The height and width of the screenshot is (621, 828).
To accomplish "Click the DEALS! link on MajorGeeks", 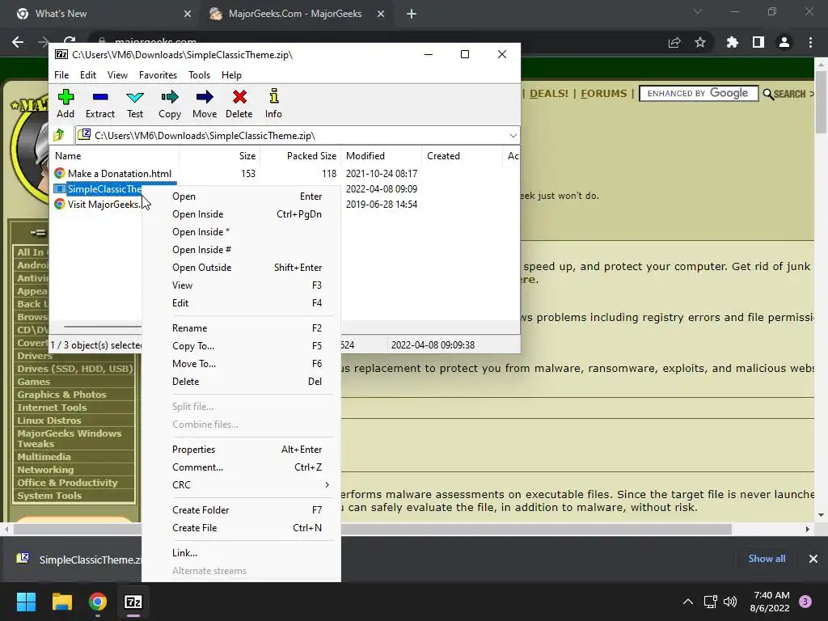I will pyautogui.click(x=549, y=94).
